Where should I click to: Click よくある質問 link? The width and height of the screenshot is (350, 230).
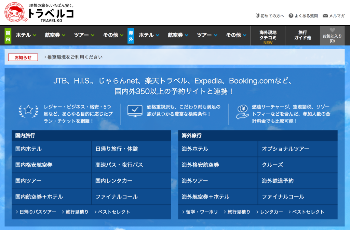(x=306, y=16)
